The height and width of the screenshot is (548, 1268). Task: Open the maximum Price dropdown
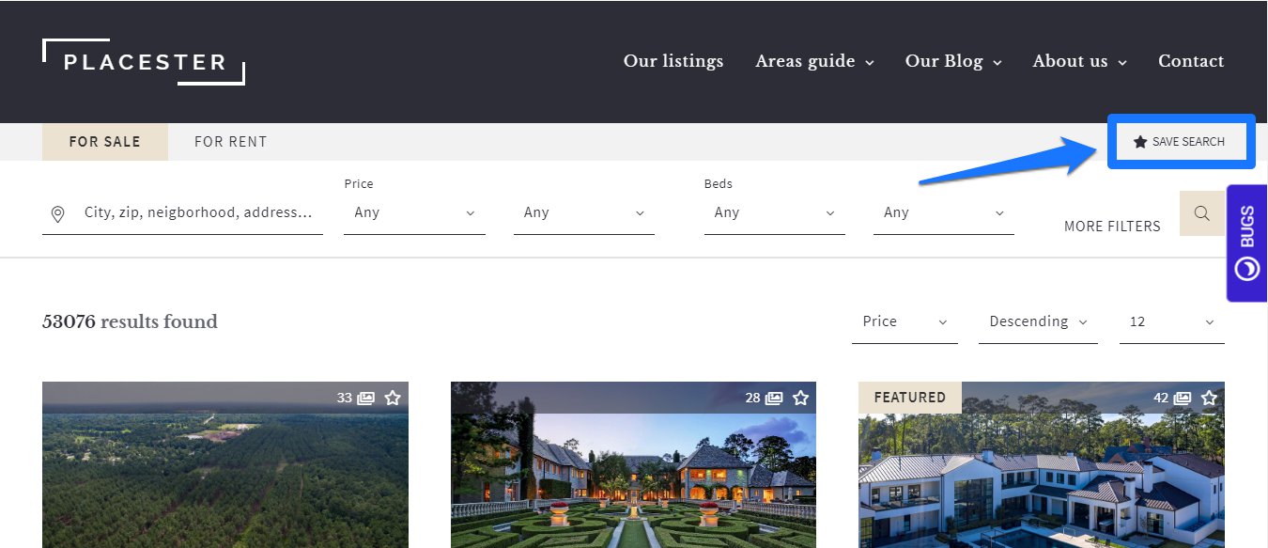pyautogui.click(x=584, y=213)
